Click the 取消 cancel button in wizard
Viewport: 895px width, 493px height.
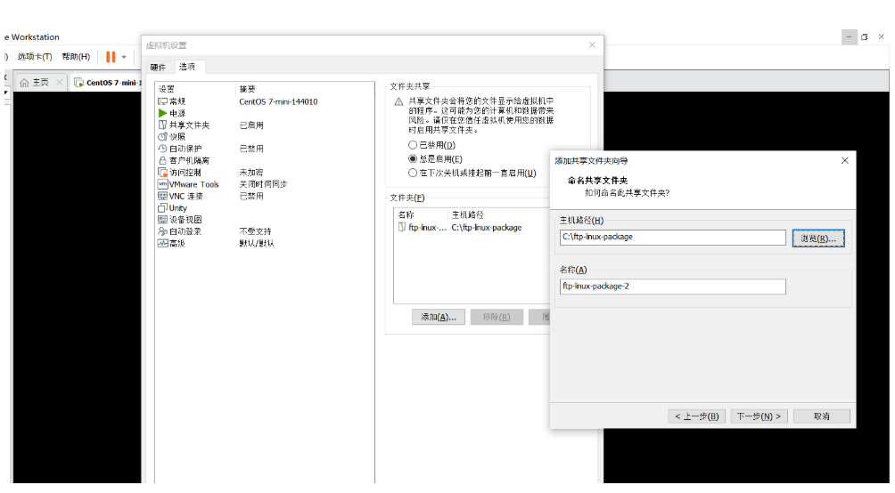click(821, 416)
